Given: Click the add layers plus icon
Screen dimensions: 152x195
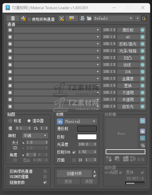Looking at the screenshot, I should [x=23, y=18].
